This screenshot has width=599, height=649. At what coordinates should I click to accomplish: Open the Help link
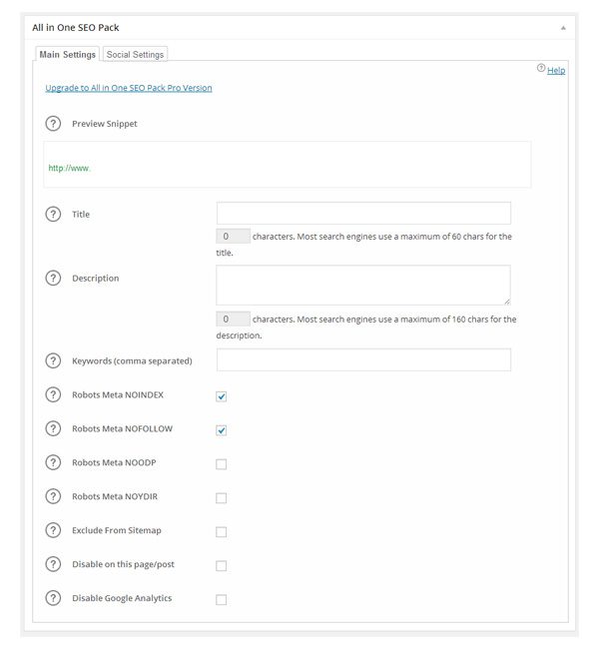(556, 70)
